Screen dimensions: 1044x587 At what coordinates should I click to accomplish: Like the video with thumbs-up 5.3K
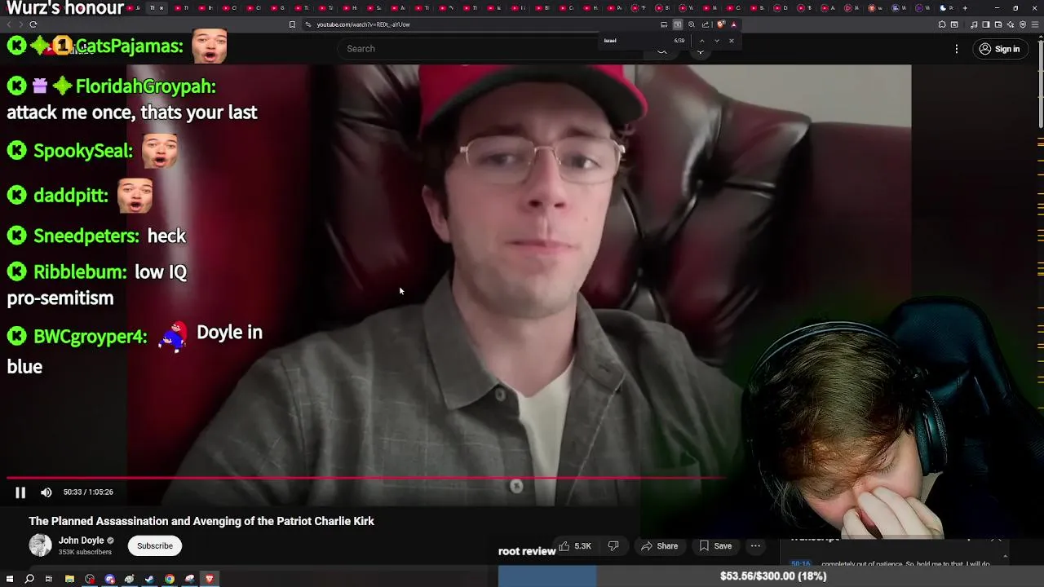(x=575, y=545)
